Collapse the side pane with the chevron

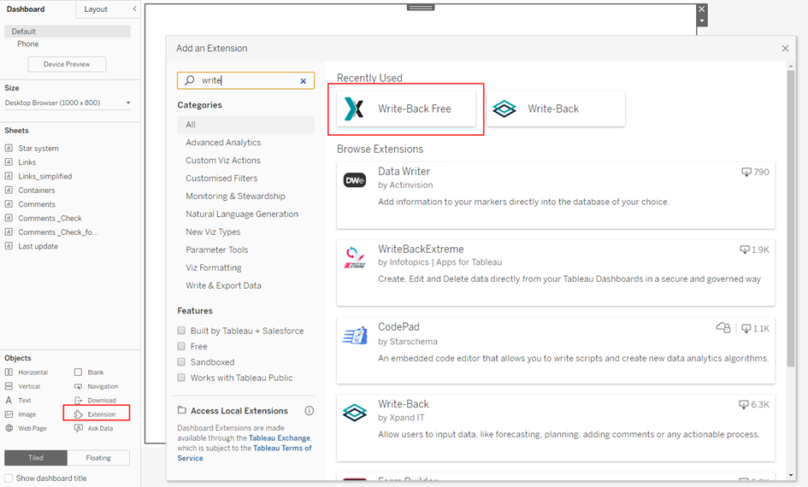click(x=134, y=9)
